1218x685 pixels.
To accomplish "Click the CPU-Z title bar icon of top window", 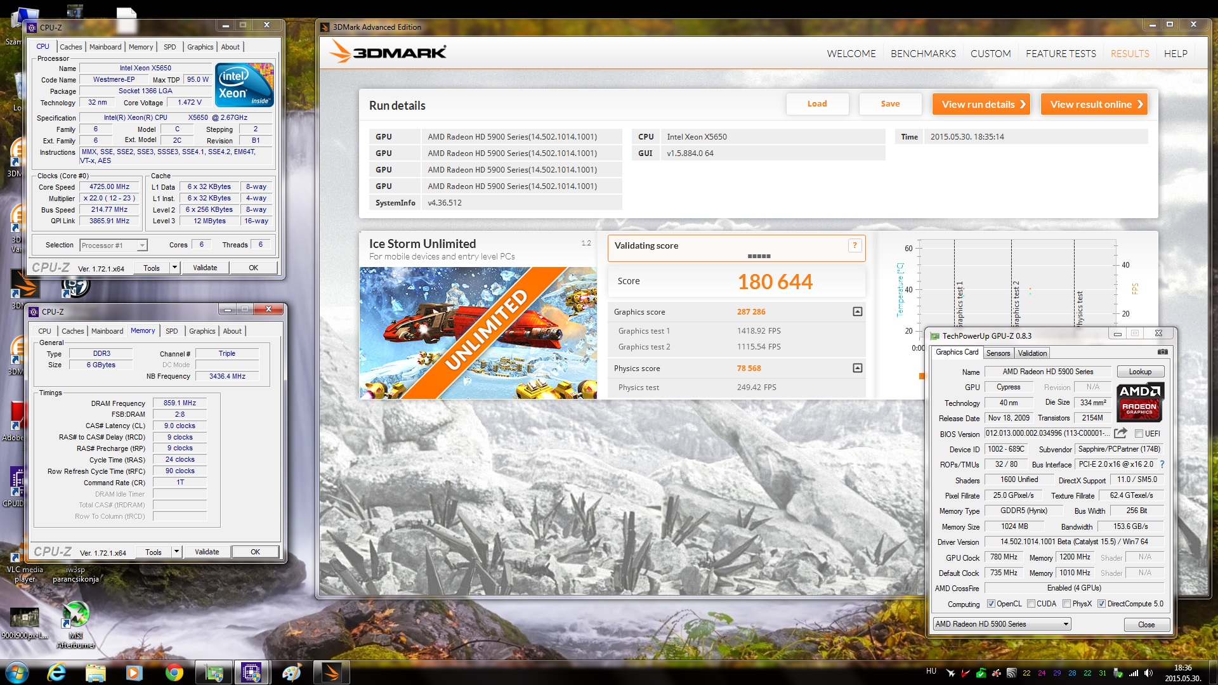I will click(x=32, y=27).
